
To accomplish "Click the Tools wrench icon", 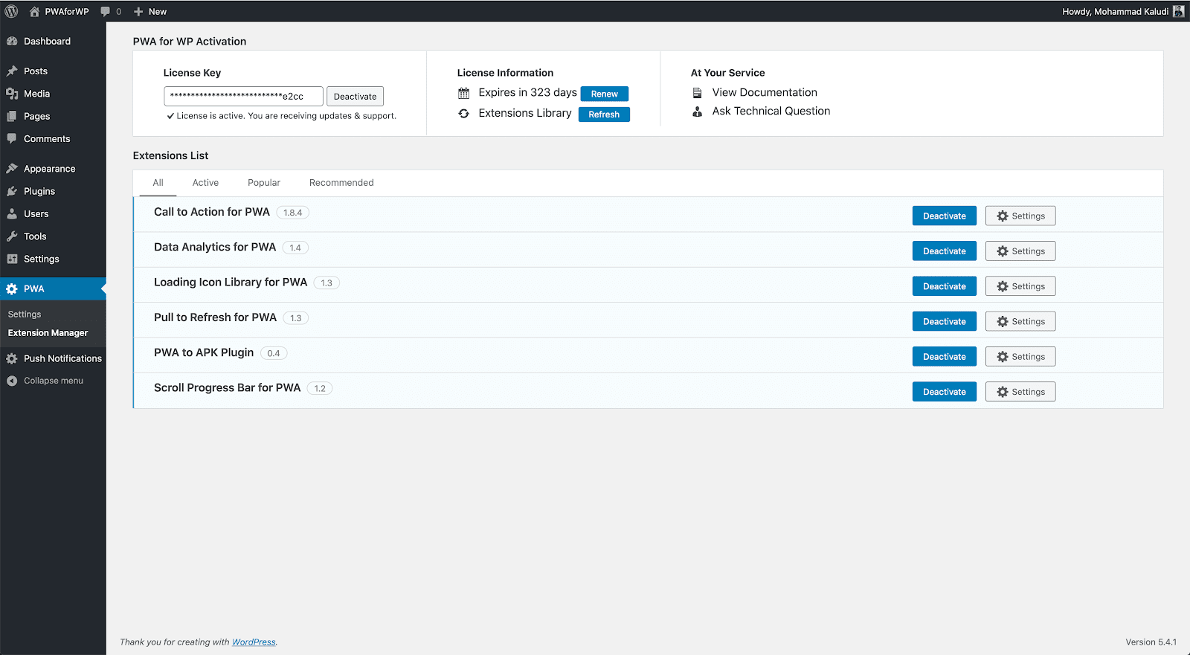I will [x=12, y=236].
